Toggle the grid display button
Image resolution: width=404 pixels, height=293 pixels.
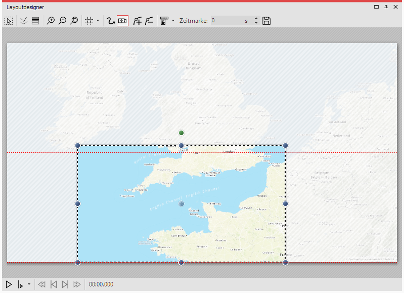pyautogui.click(x=89, y=21)
